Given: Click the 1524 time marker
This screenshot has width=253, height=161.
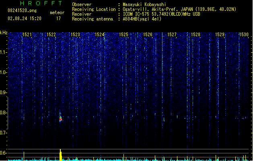Looking at the screenshot, I should click(x=100, y=35).
